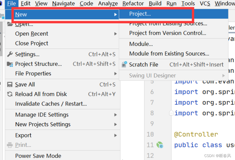Expand the Export submenu arrow
Viewport: 235px width, 160px height.
[115, 135]
